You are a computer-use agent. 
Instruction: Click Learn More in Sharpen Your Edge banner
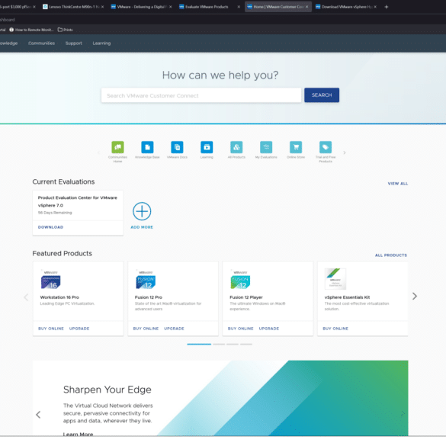79,434
